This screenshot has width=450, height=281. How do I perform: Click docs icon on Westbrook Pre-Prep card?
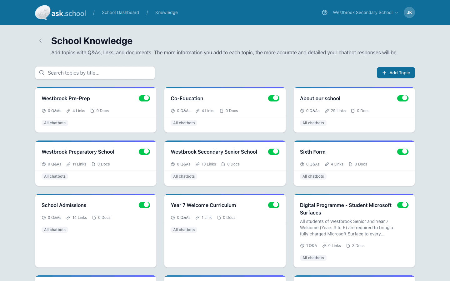(x=92, y=111)
